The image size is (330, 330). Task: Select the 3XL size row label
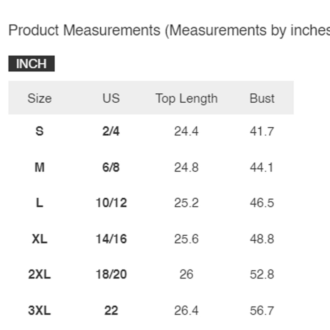[40, 311]
